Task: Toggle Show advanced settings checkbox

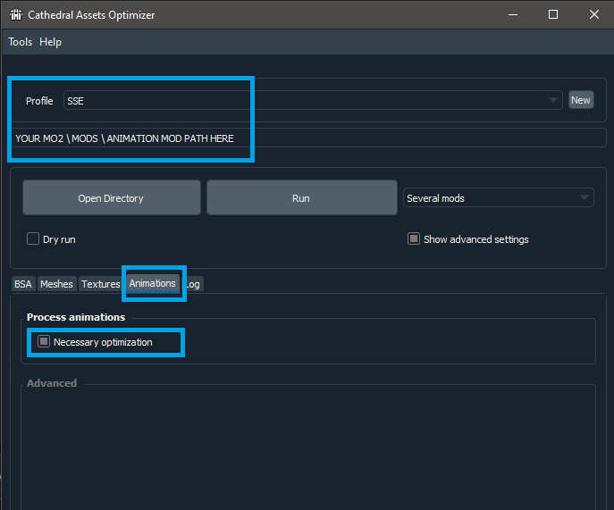Action: coord(414,238)
